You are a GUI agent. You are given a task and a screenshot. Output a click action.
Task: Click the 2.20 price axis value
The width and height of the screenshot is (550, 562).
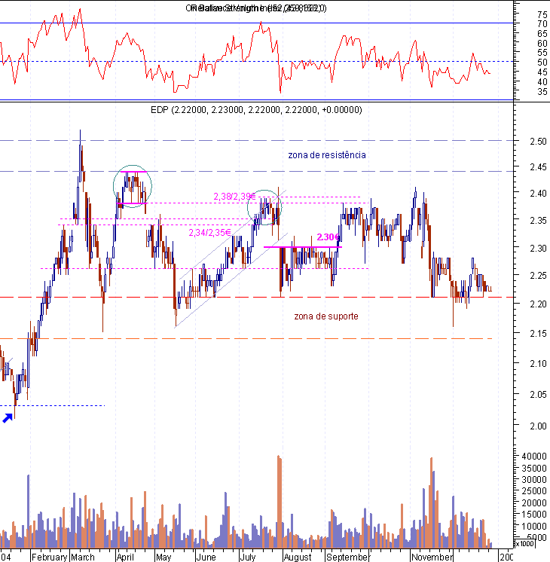(x=538, y=304)
